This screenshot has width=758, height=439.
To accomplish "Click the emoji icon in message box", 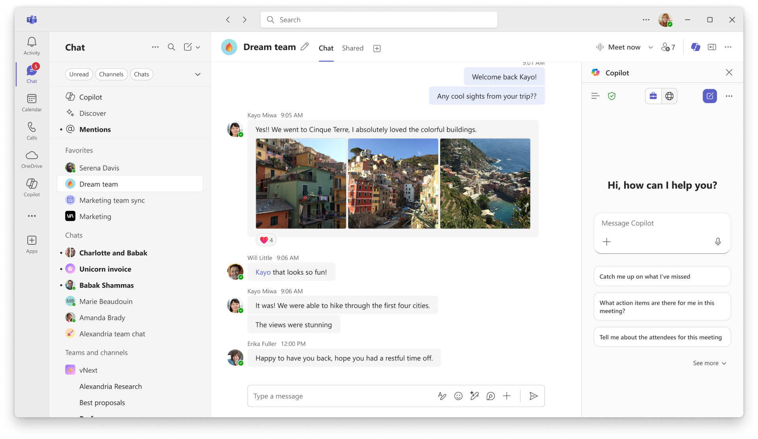I will pos(458,396).
